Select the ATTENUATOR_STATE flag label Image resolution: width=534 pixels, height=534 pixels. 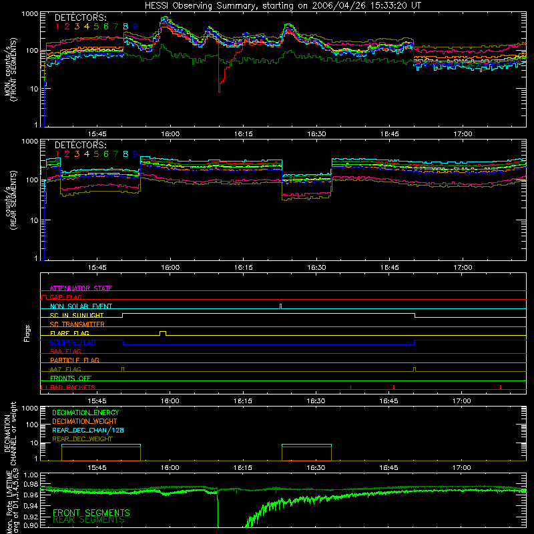click(81, 288)
